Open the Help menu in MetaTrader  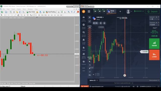coord(36,9)
